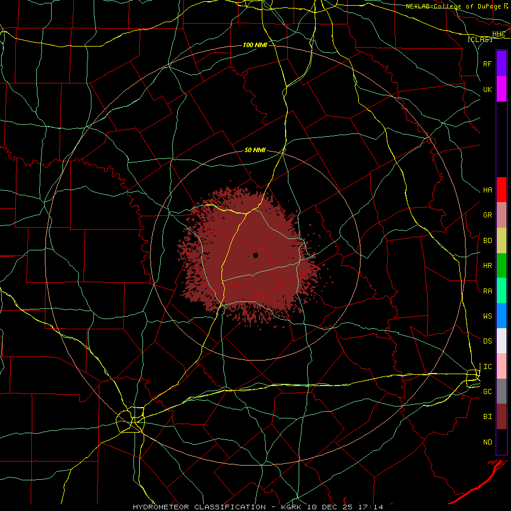Click the UK magenta legend swatch

pyautogui.click(x=501, y=89)
